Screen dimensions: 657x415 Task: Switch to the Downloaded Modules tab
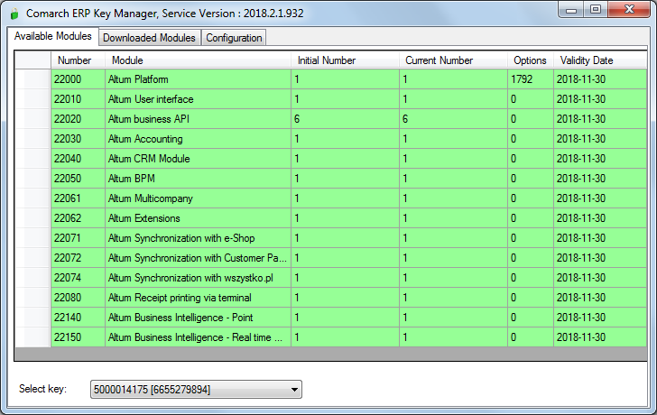point(149,38)
